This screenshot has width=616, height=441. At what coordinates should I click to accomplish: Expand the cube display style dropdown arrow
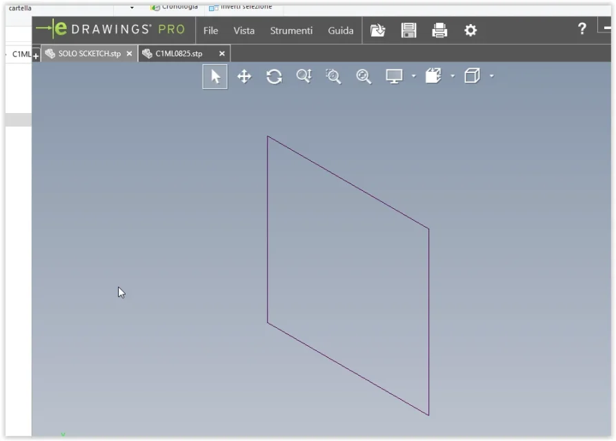click(491, 76)
